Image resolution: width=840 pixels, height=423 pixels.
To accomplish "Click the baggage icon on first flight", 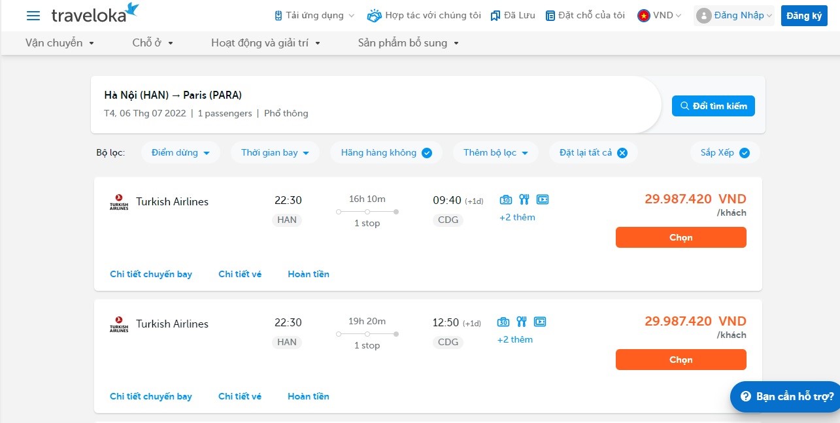I will (505, 199).
